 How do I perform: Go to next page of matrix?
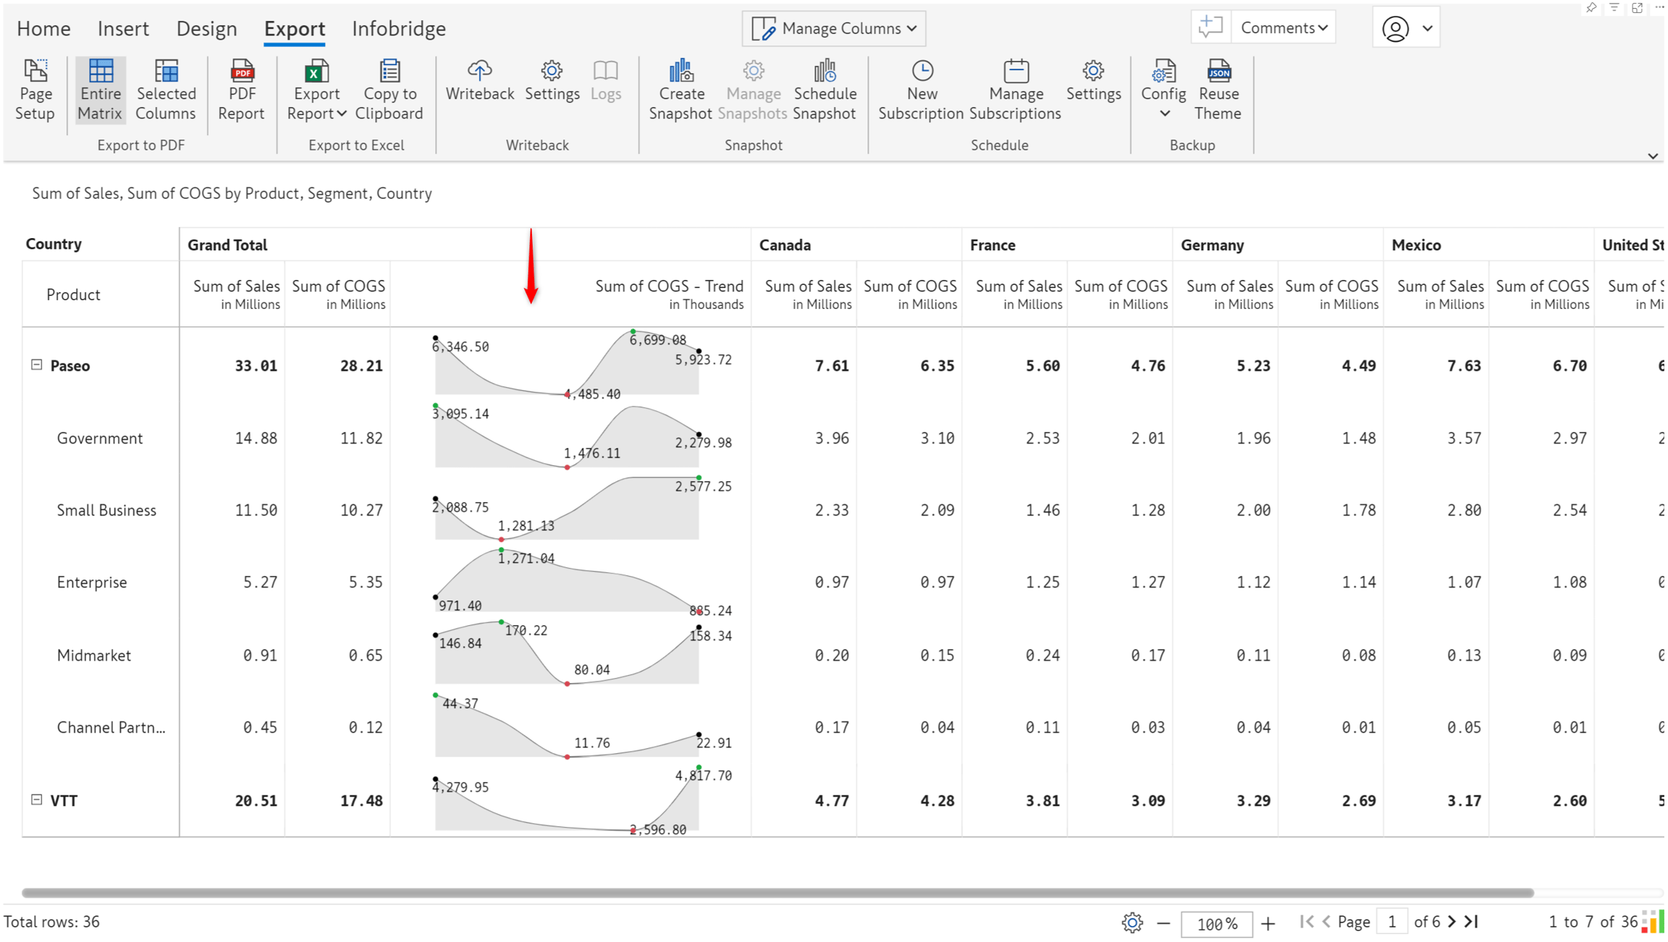click(1452, 921)
